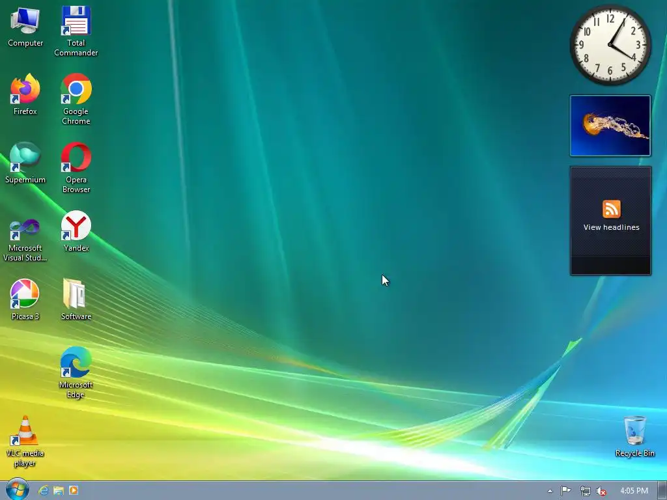Click the network status tray icon

point(586,491)
